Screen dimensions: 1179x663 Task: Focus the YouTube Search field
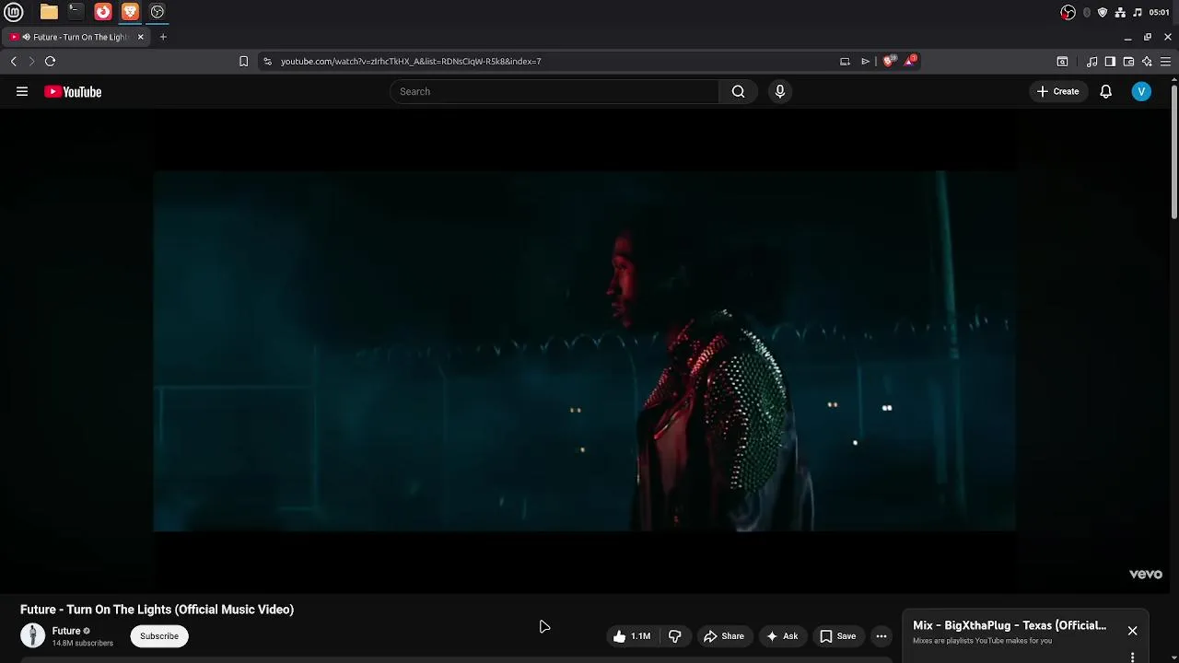[554, 91]
